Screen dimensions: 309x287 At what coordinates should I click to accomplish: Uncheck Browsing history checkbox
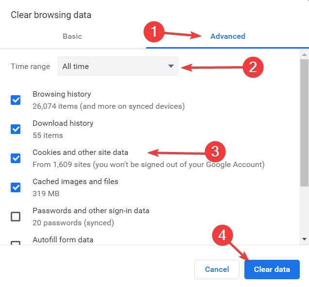(16, 100)
